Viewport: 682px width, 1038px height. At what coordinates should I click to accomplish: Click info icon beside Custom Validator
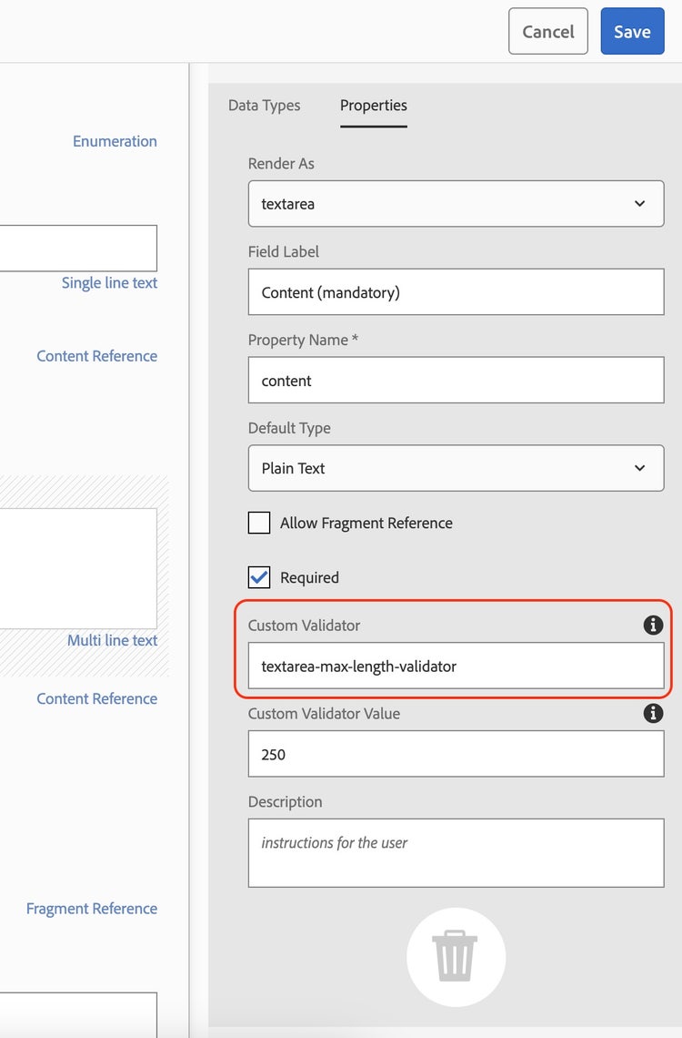[653, 626]
